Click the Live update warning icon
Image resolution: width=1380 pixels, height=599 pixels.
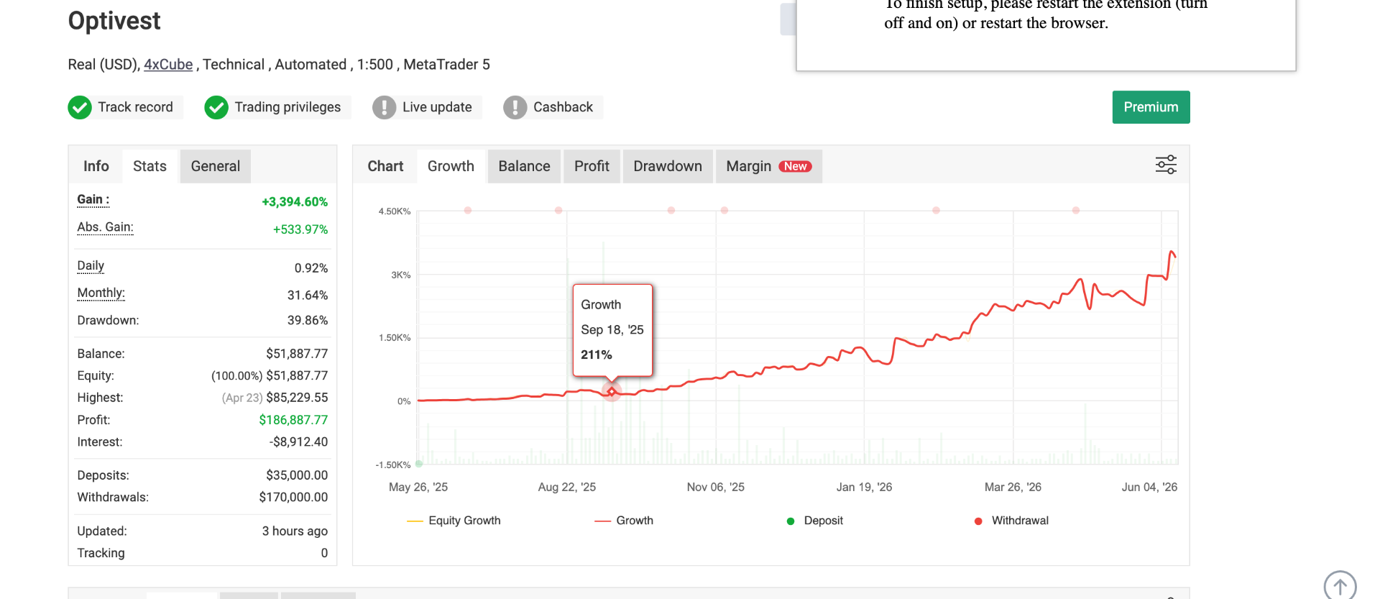[385, 107]
